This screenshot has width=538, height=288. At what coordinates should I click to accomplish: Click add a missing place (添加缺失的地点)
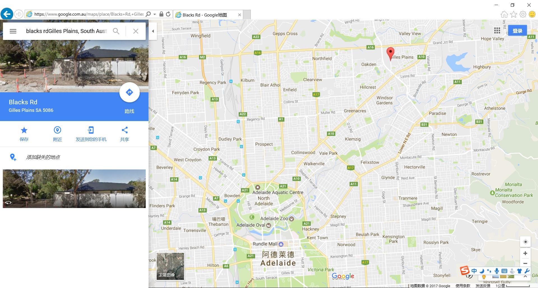click(43, 157)
